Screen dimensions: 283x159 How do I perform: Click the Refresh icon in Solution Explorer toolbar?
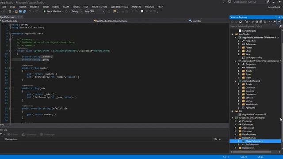pyautogui.click(x=256, y=22)
